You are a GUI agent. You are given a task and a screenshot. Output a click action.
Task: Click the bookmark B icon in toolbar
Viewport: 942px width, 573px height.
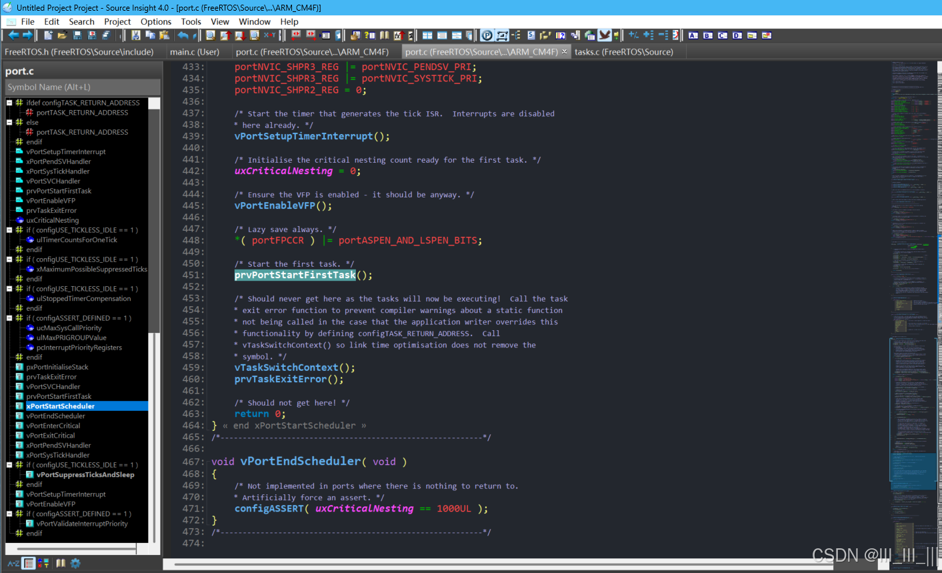708,35
